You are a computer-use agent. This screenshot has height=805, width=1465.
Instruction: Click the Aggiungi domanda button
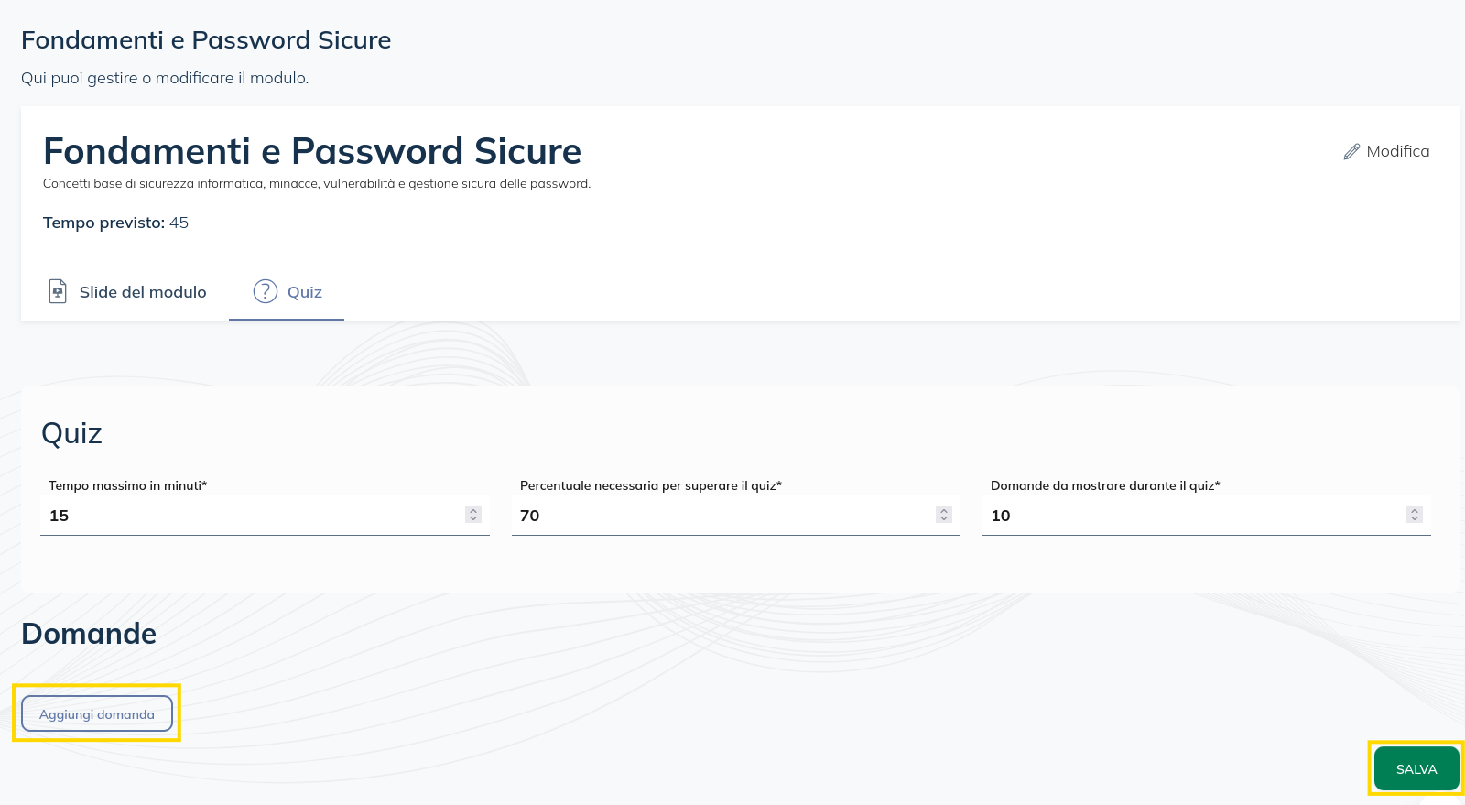96,713
